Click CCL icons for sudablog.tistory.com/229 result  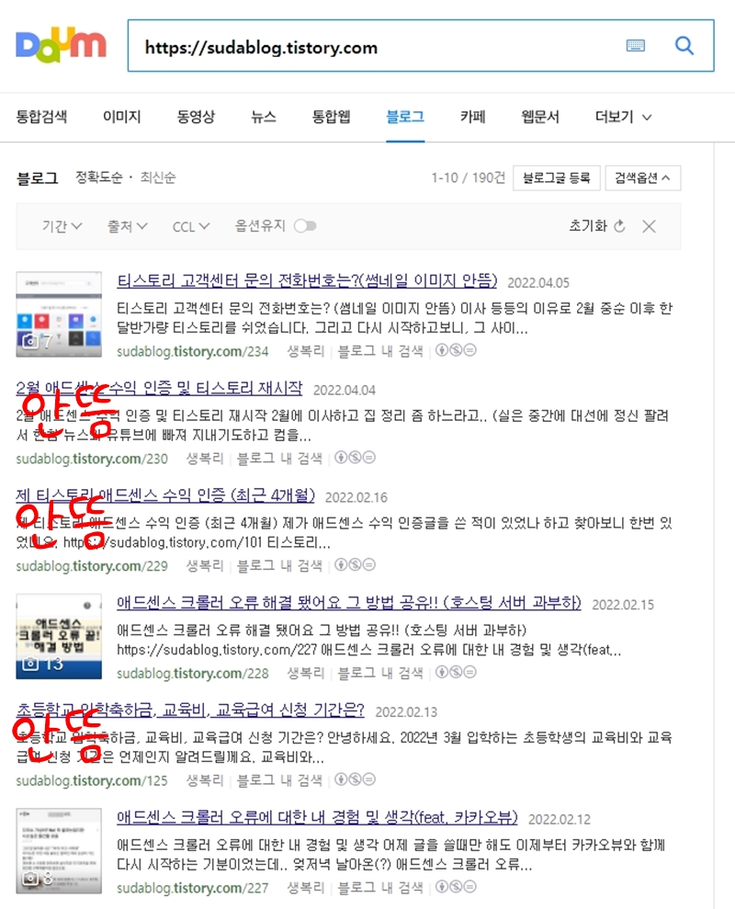pos(355,564)
